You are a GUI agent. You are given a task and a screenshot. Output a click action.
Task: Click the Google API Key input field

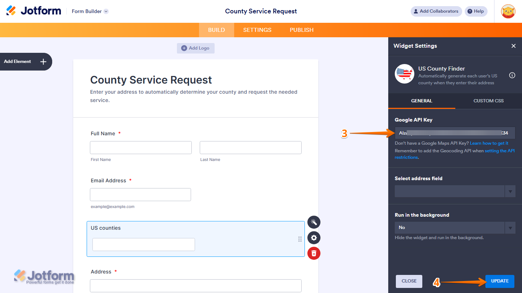tap(455, 133)
